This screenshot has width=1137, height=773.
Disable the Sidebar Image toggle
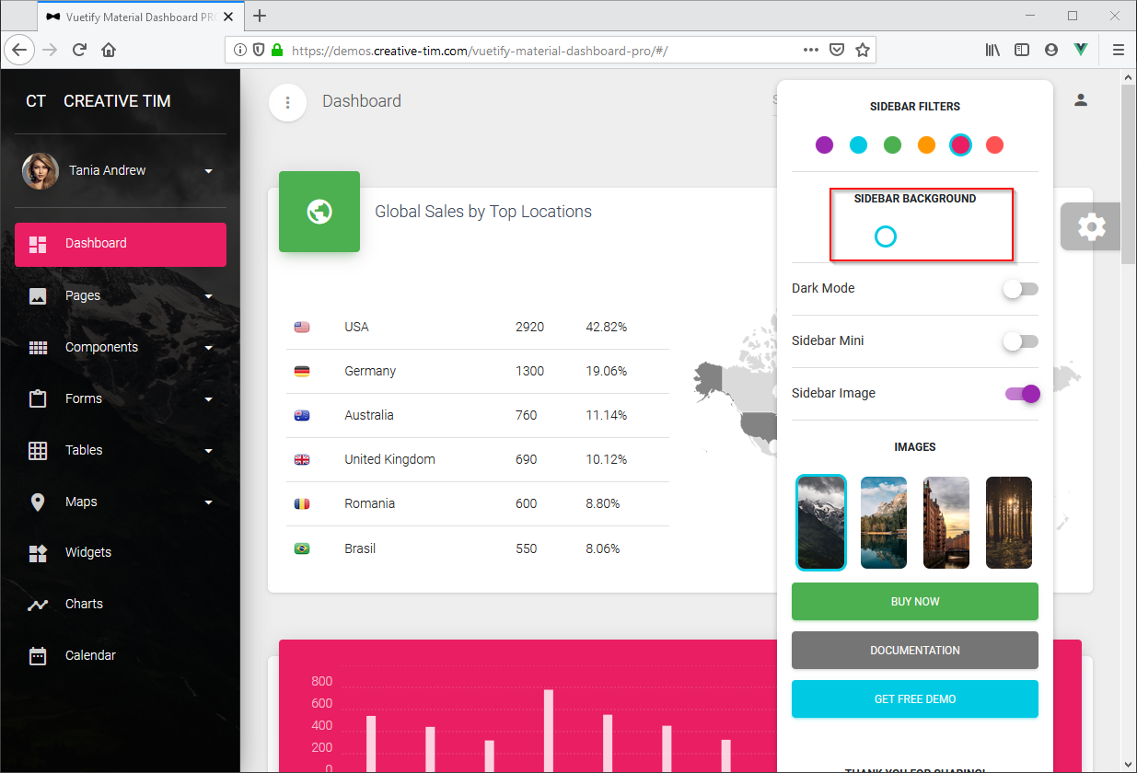coord(1022,393)
